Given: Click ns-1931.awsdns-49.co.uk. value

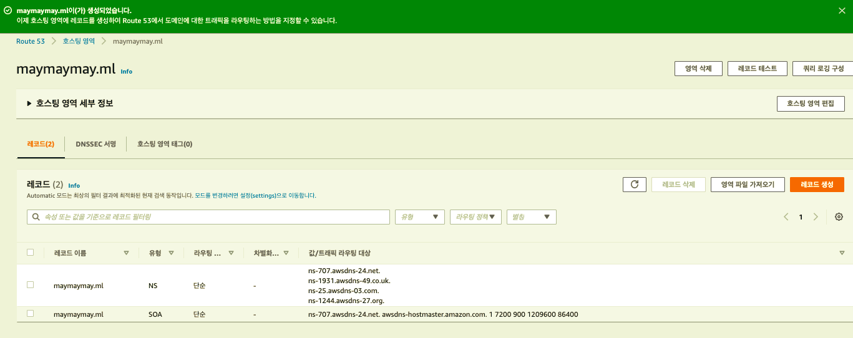Looking at the screenshot, I should 349,281.
